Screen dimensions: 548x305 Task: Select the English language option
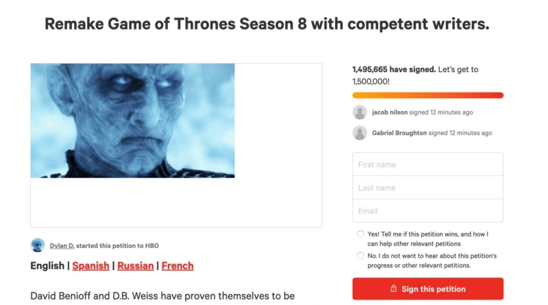click(x=48, y=266)
